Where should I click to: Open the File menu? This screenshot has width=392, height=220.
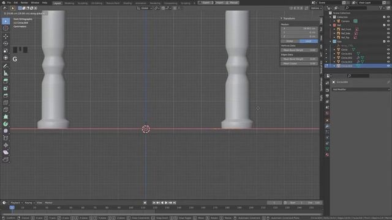pos(9,2)
